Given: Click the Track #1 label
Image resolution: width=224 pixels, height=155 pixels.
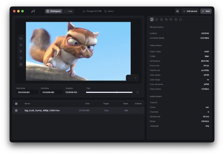Looking at the screenshot, I should [x=153, y=102].
